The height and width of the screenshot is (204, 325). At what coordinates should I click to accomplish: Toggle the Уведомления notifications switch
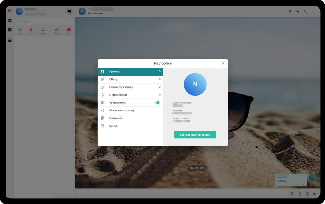click(157, 103)
